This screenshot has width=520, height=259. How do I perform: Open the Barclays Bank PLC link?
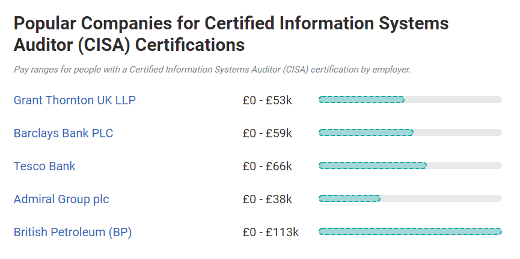63,133
